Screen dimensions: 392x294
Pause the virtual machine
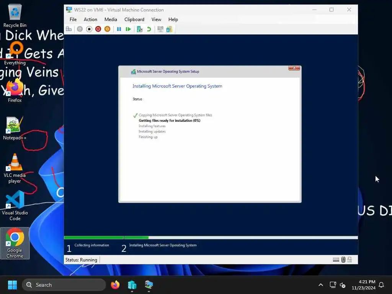119,29
